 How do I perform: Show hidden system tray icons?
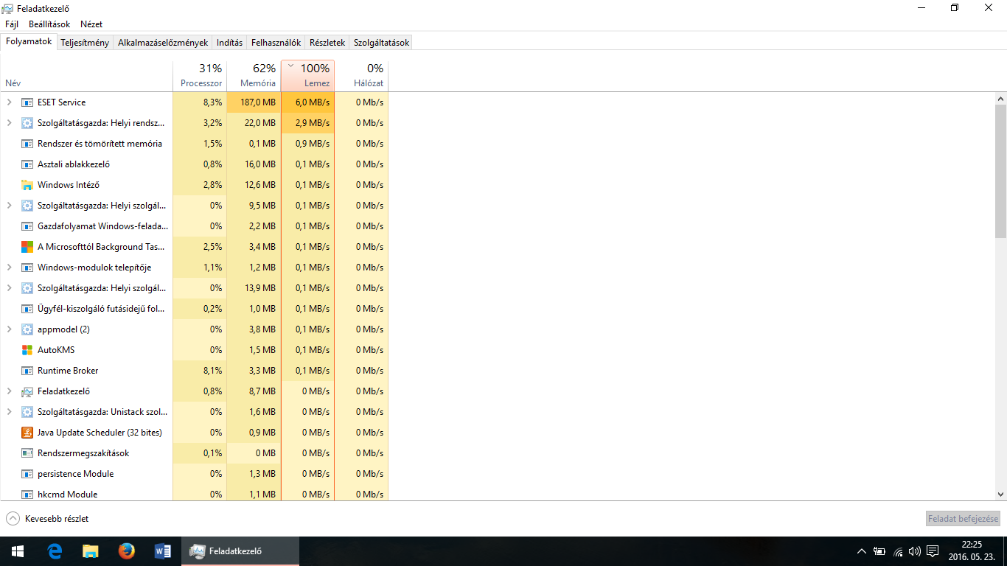(x=862, y=551)
